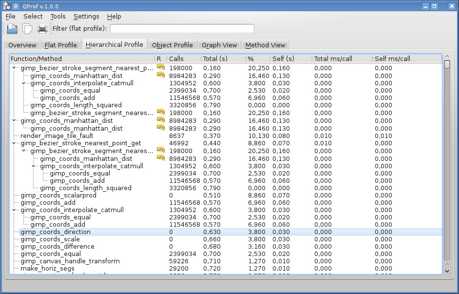Collapse gimp_bezier_stroke_segment_neares... under nearest_point_get
This screenshot has width=459, height=294.
[24, 151]
